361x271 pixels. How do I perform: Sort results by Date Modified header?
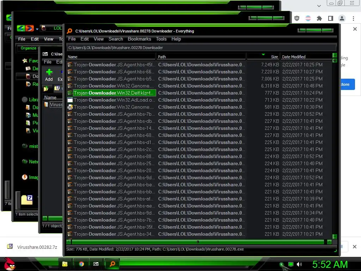pyautogui.click(x=306, y=57)
